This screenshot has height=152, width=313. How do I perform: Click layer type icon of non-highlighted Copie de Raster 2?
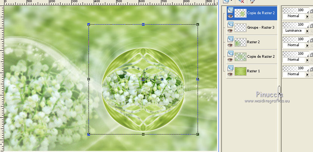click(230, 53)
